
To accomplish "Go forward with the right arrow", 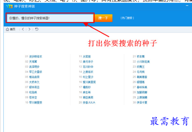I will click(29, 29).
